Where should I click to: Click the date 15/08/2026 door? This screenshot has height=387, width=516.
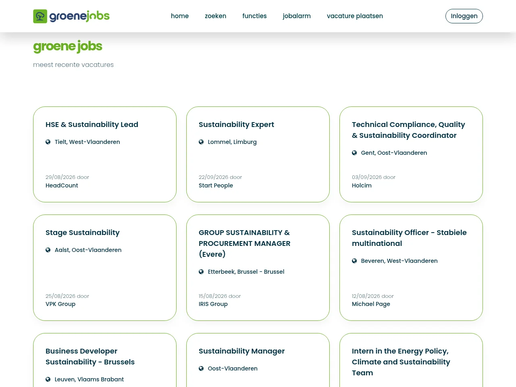pyautogui.click(x=220, y=296)
